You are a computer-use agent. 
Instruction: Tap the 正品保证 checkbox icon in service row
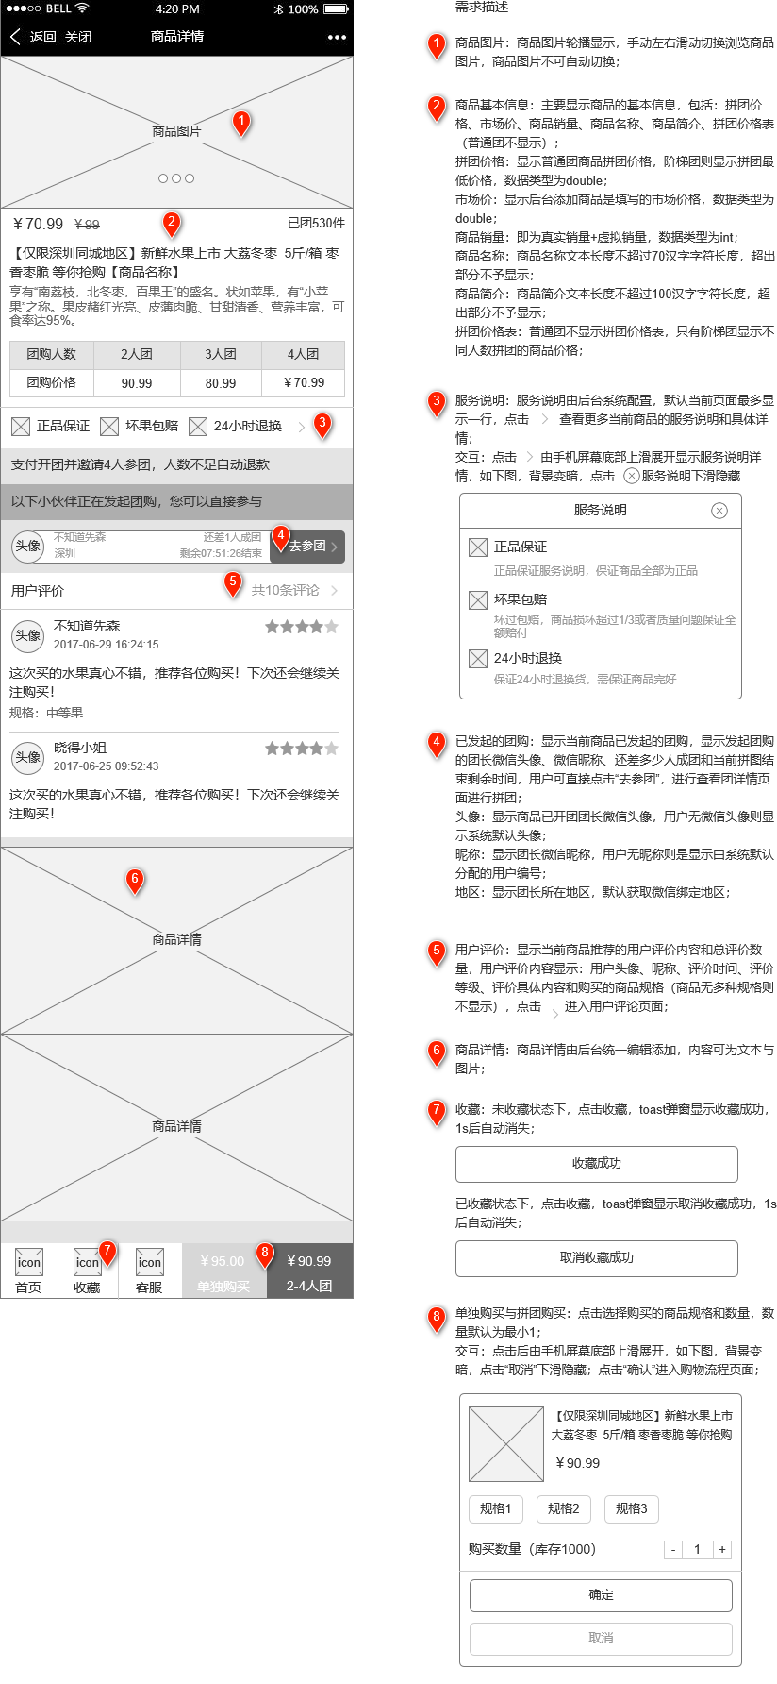coord(21,427)
